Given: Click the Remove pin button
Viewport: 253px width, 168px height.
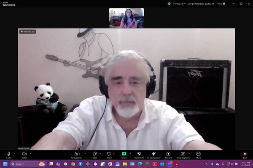Looking at the screenshot, I should tap(27, 31).
